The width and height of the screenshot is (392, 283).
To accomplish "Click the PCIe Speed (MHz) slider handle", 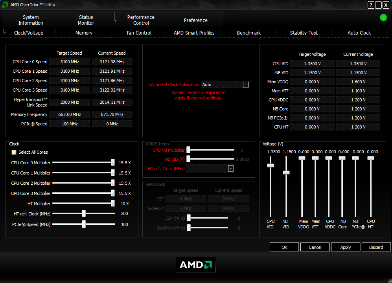I will [84, 224].
